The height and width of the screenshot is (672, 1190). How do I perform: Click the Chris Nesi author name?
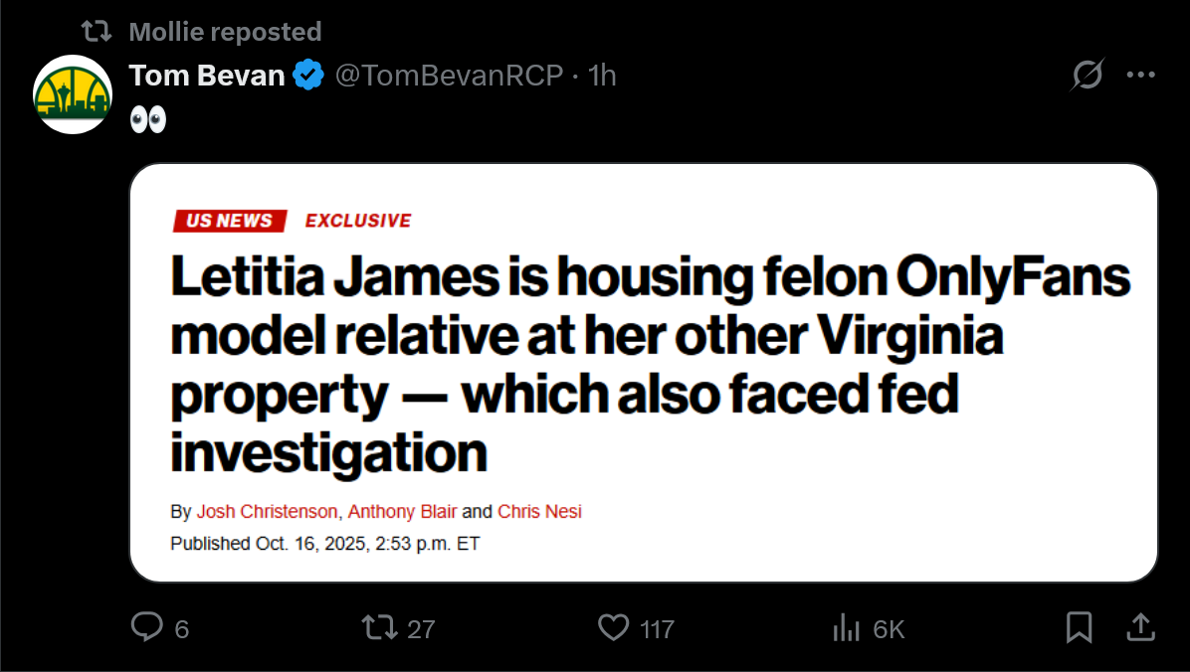click(539, 512)
